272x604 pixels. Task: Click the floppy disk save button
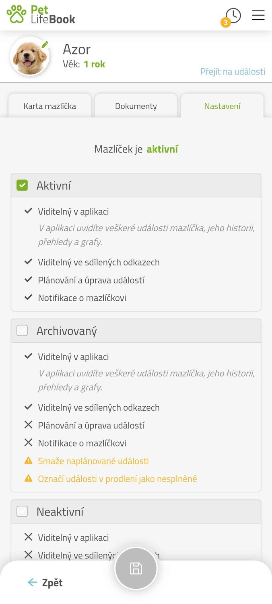136,569
